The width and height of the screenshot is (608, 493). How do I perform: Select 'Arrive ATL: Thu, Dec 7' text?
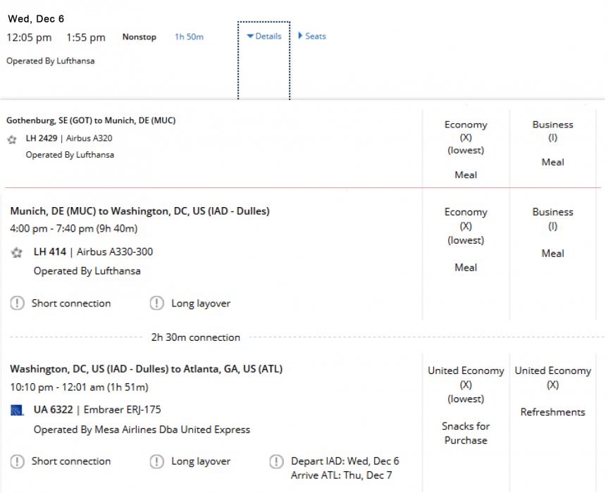tap(341, 475)
